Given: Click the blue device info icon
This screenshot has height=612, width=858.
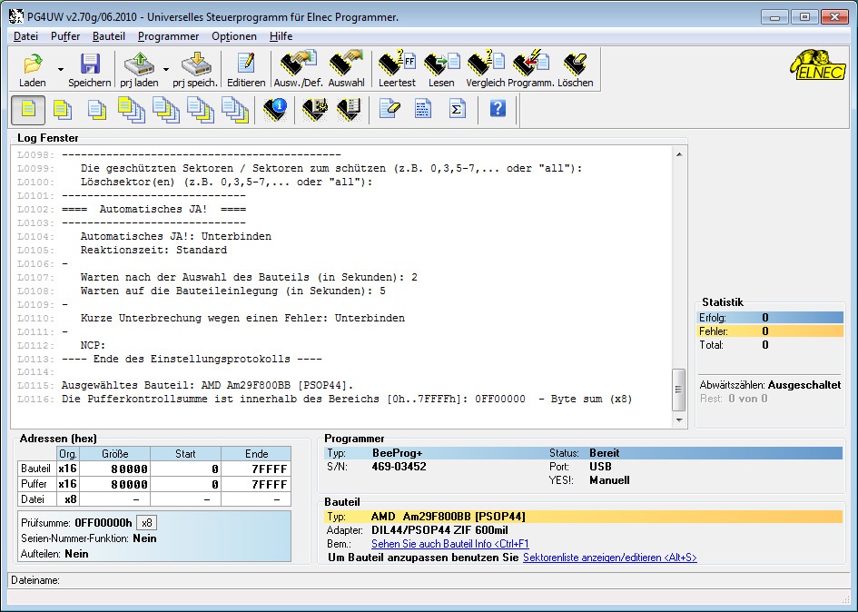Looking at the screenshot, I should (275, 108).
